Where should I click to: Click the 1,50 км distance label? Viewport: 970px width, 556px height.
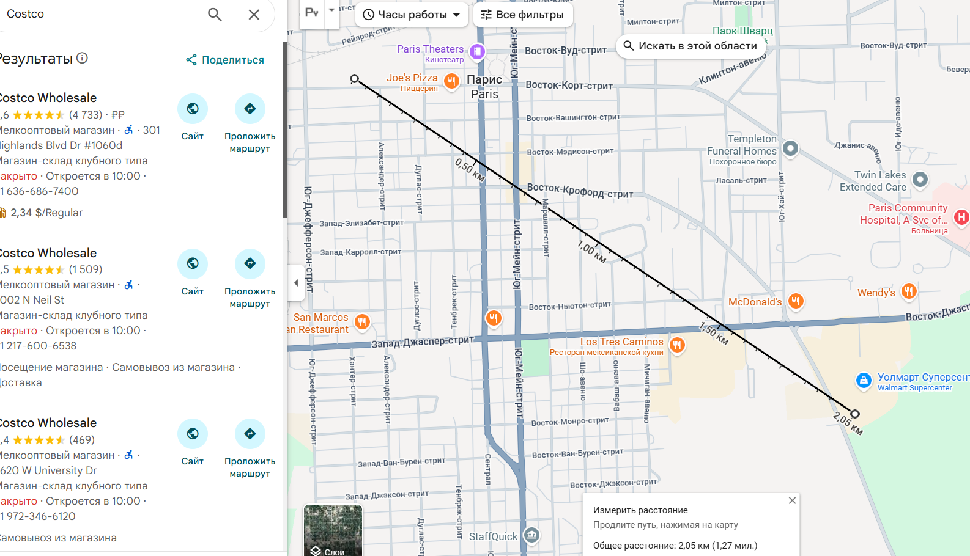pos(714,334)
